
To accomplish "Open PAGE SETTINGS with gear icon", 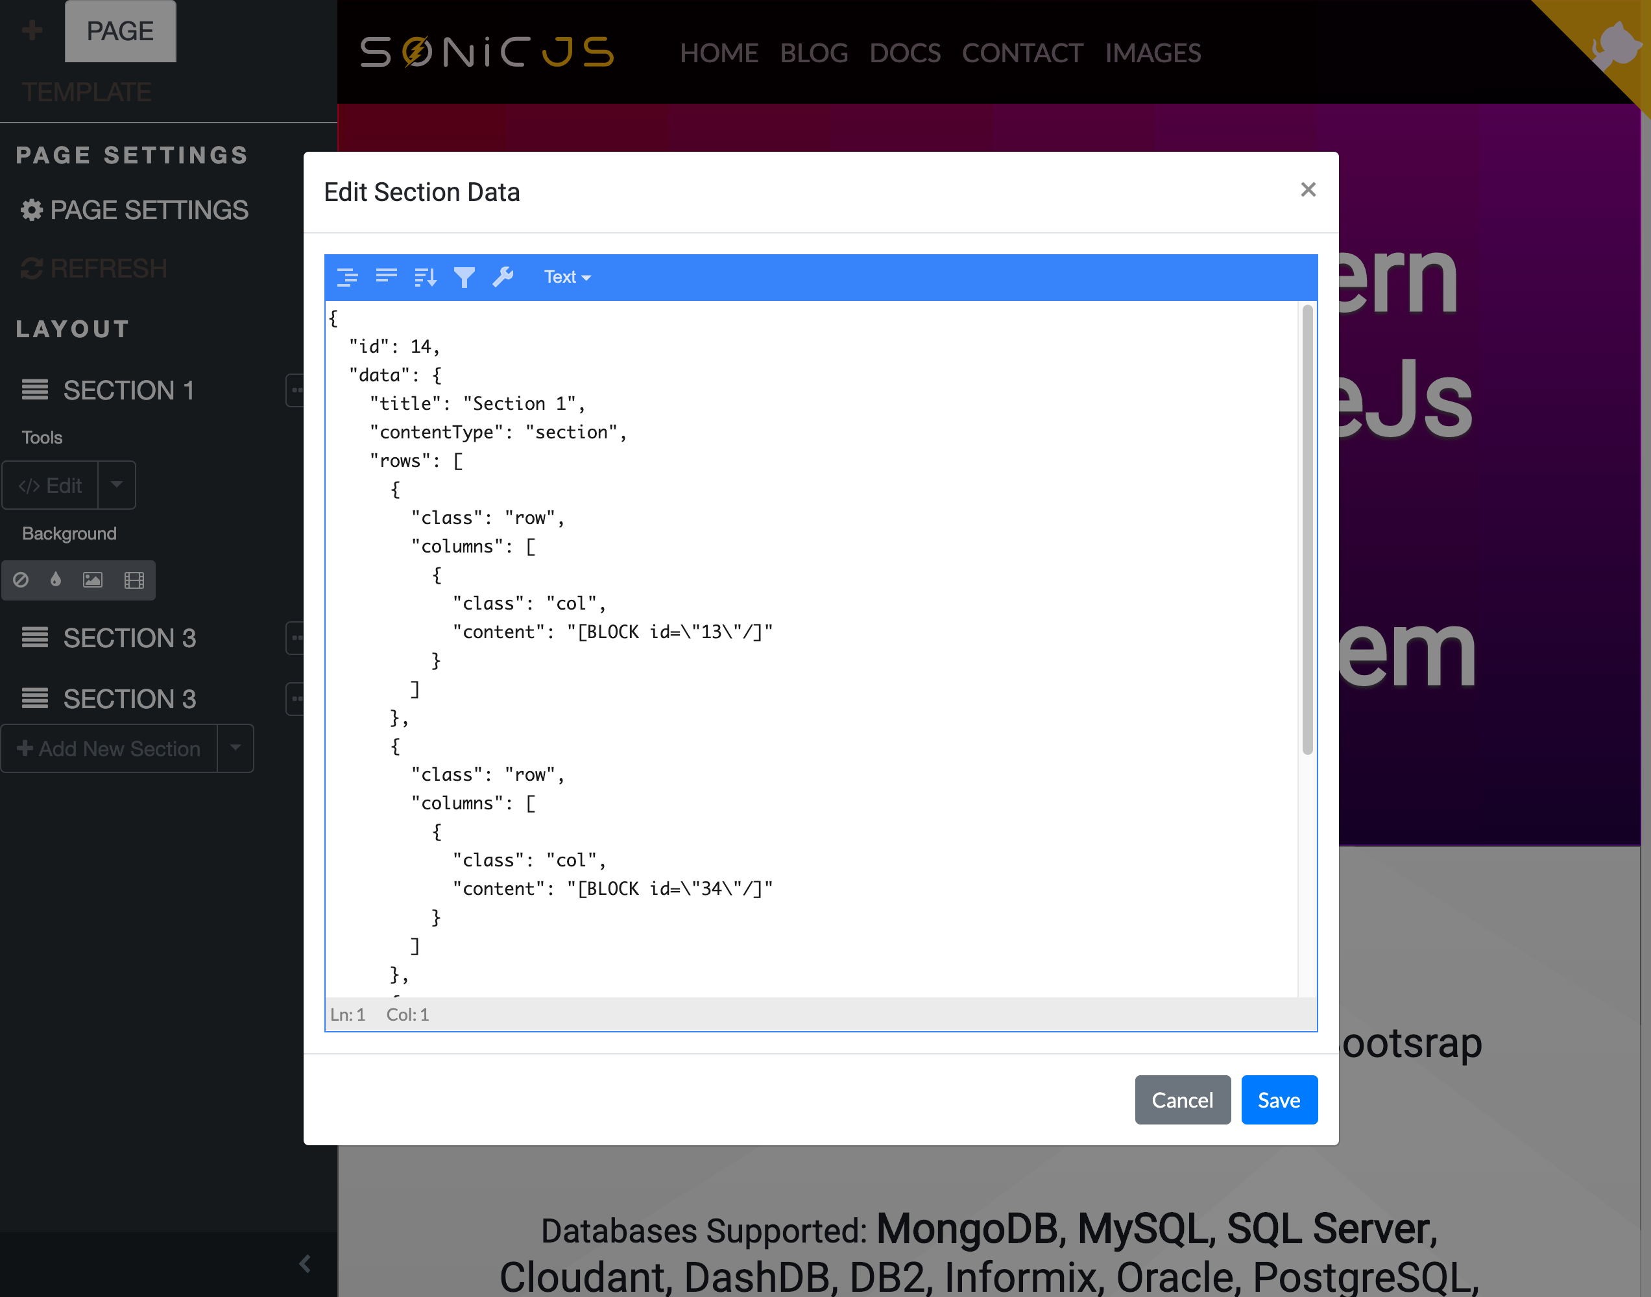I will [x=134, y=209].
